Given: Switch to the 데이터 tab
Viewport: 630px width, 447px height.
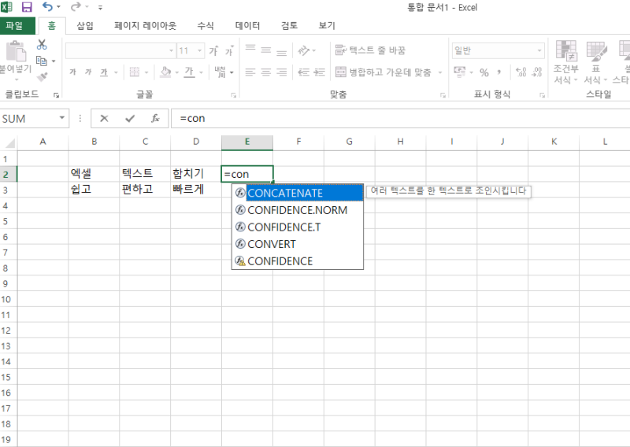Looking at the screenshot, I should click(x=247, y=26).
